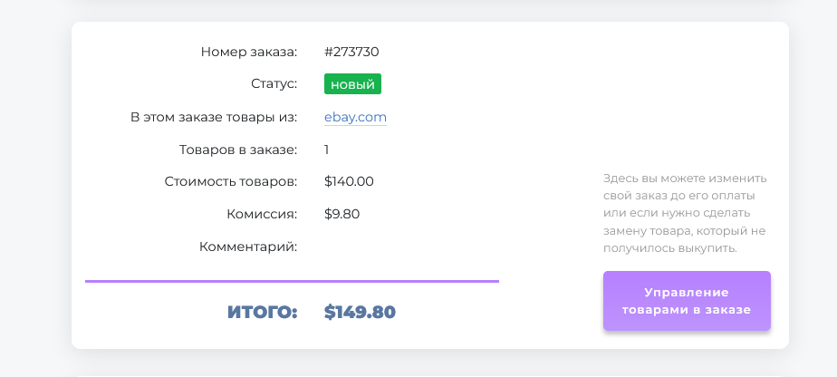This screenshot has height=377, width=837.
Task: Open the ebay.com store link
Action: [355, 117]
